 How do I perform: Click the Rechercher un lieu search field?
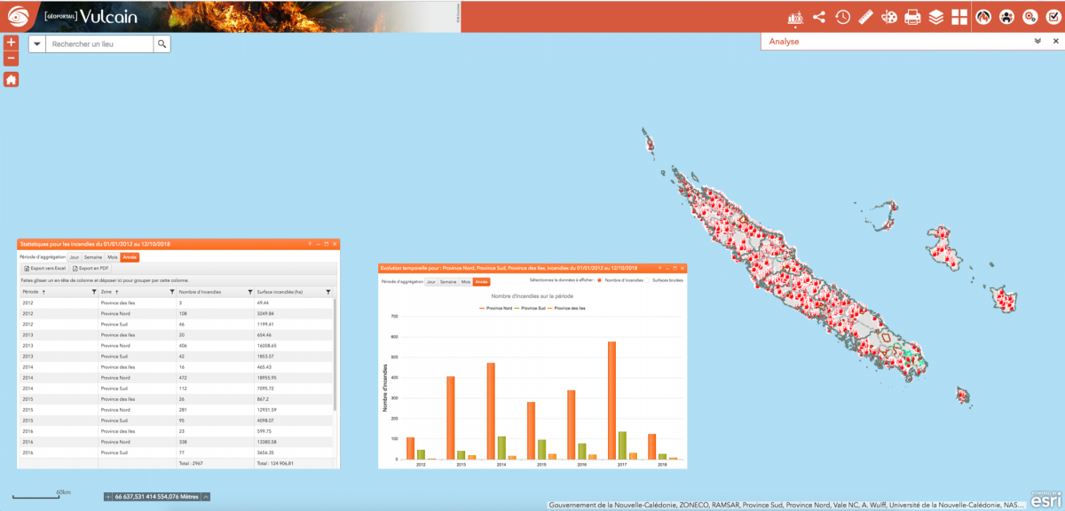[x=99, y=44]
